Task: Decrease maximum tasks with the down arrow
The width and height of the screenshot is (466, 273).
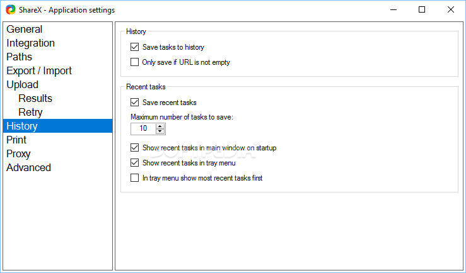Action: tap(160, 131)
